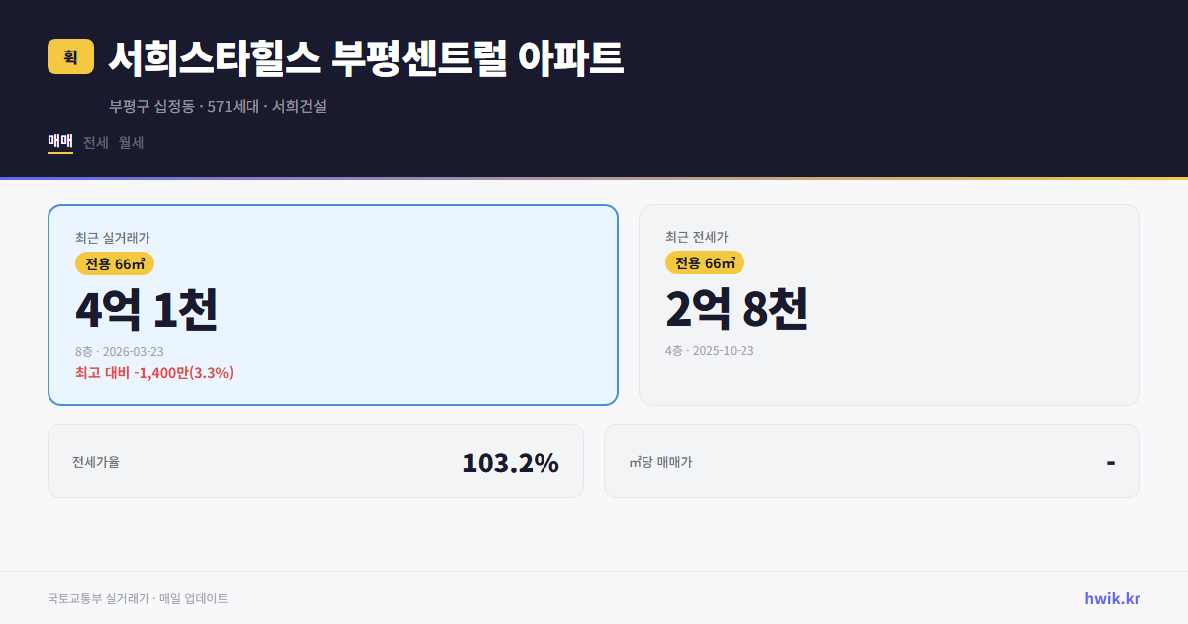Click the 2억 8천 price figure
Screen dimensions: 1188x624
tap(738, 309)
